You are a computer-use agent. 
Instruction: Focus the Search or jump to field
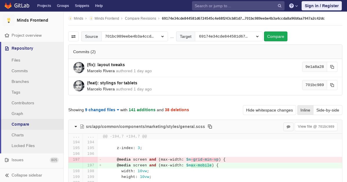click(x=234, y=6)
